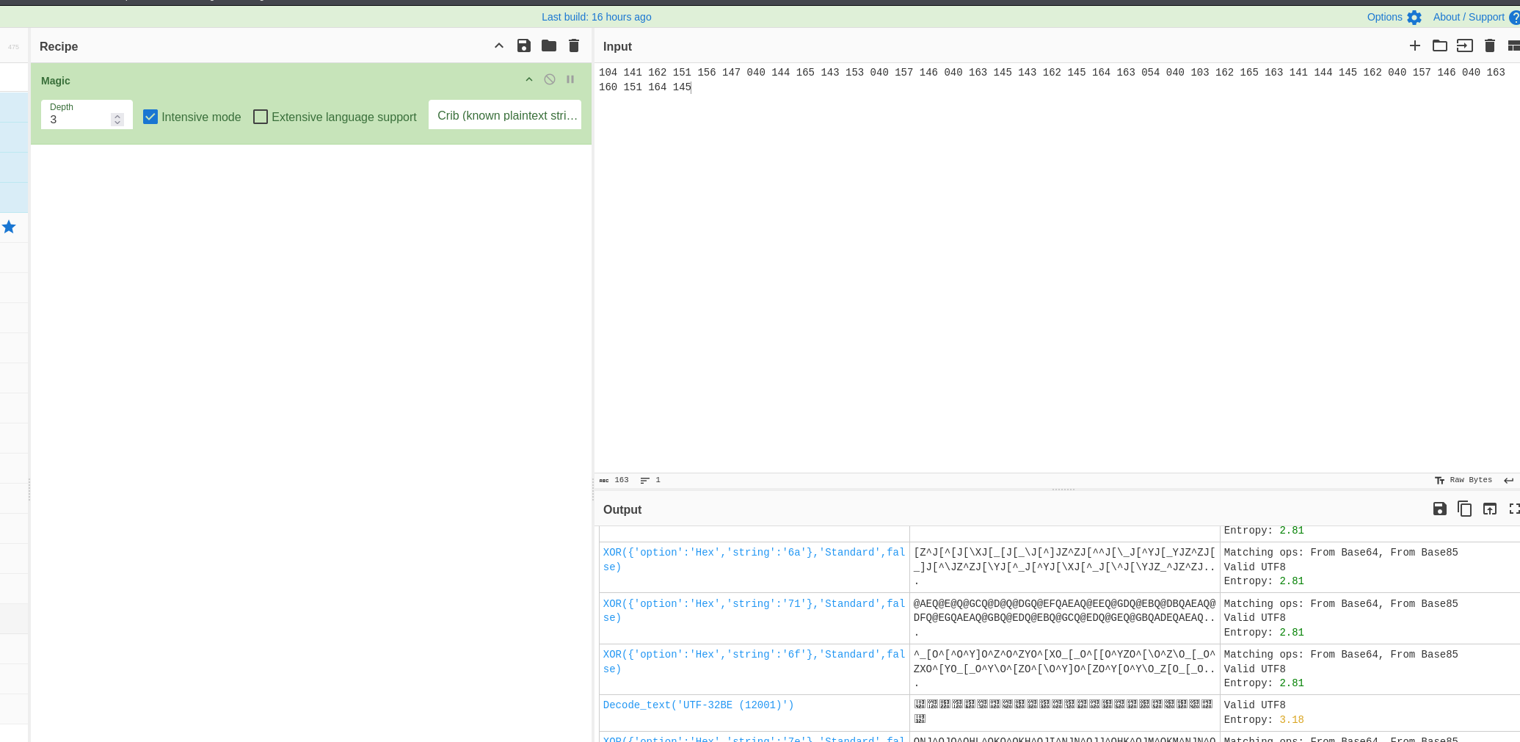This screenshot has height=742, width=1520.
Task: Click the XOR 6a recipe link
Action: coord(754,559)
